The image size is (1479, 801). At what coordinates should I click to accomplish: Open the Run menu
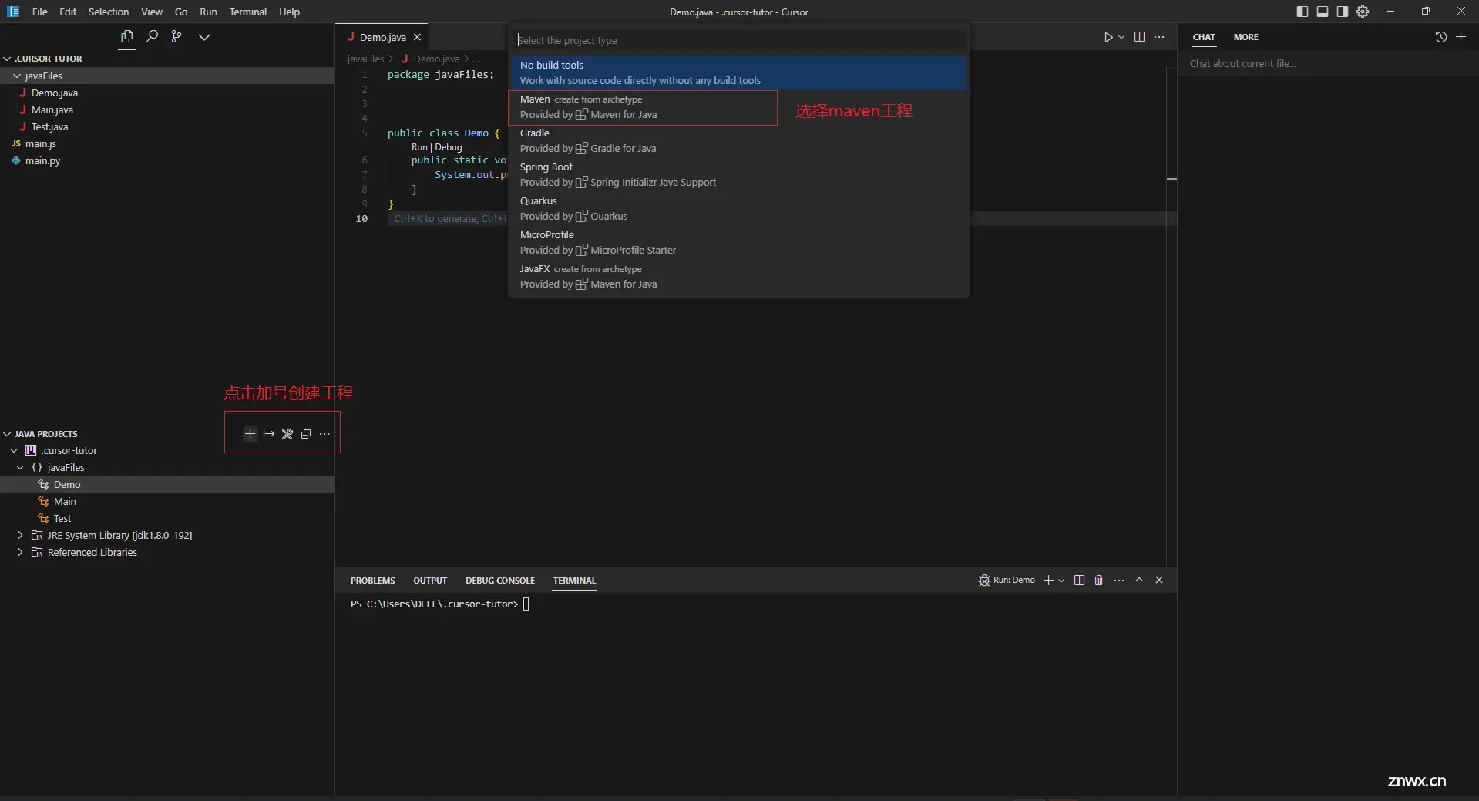(x=208, y=12)
